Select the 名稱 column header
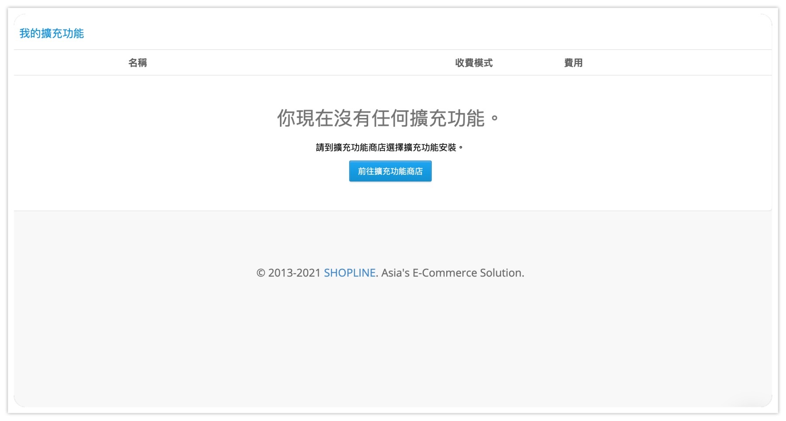This screenshot has height=421, width=786. click(138, 63)
